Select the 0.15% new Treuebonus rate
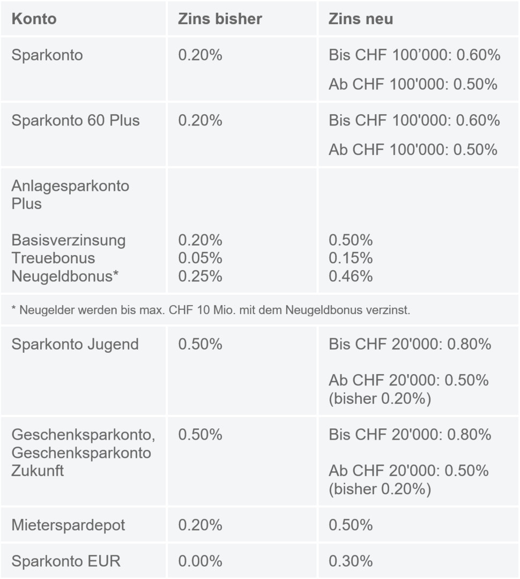This screenshot has width=520, height=579. [351, 258]
